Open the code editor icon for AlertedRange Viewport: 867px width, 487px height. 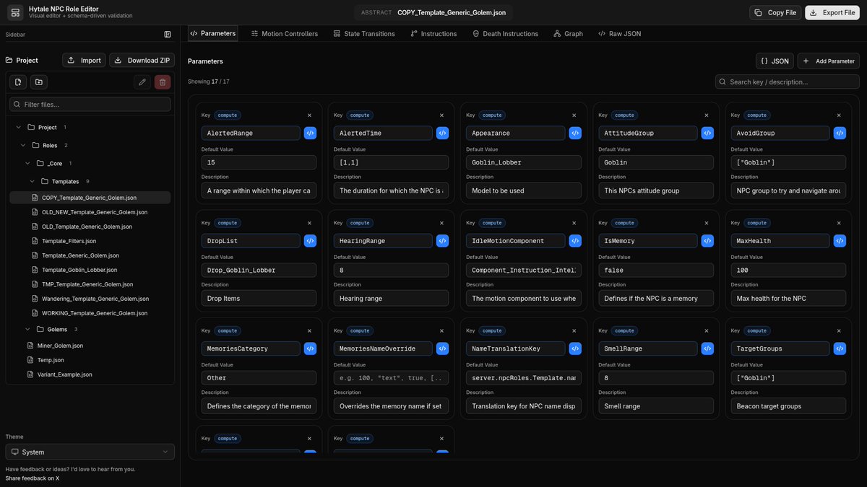click(309, 133)
